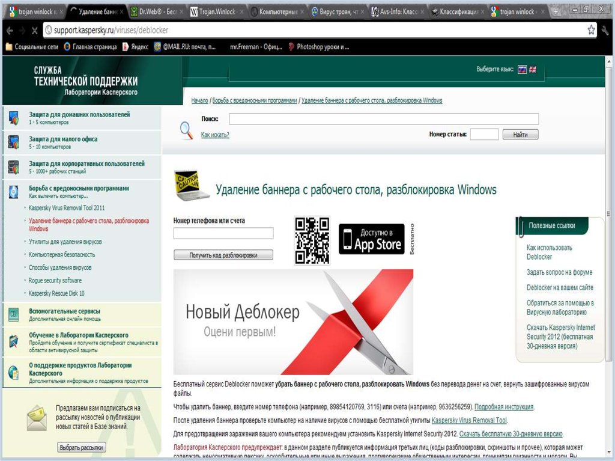615x461 pixels.
Task: Open the Photoshop уроки bookmark
Action: (318, 47)
